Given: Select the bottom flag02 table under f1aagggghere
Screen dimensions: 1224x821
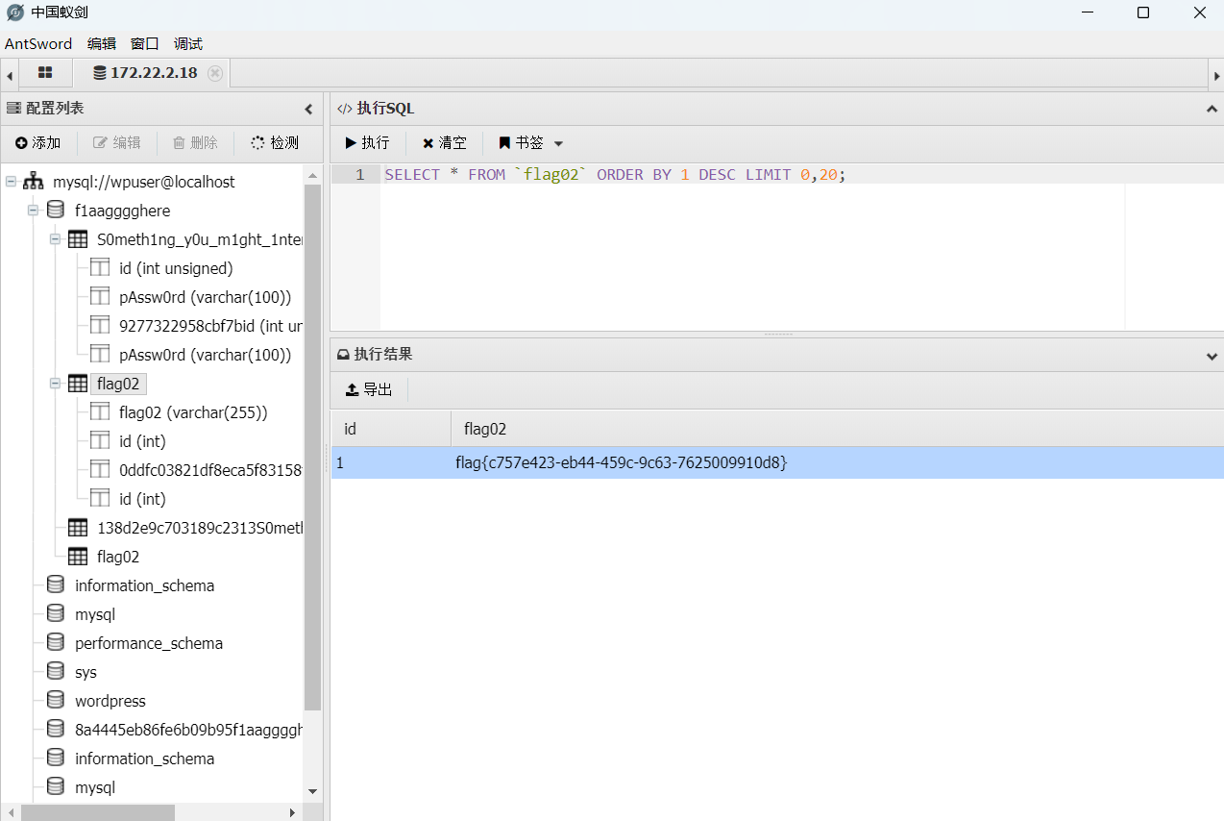Looking at the screenshot, I should (x=118, y=557).
